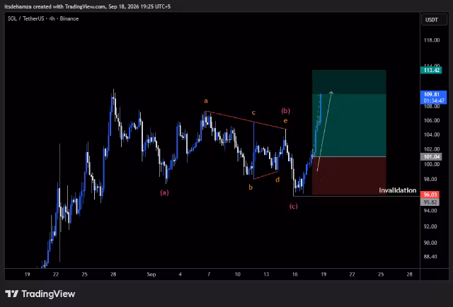This screenshot has width=453, height=307.
Task: Select the red wave label (c)
Action: coord(294,207)
